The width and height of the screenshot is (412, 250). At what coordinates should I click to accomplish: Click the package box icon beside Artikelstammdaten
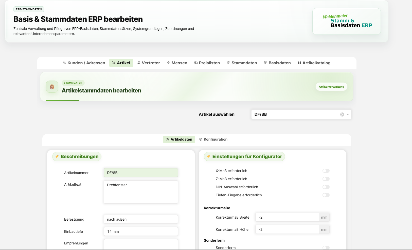click(52, 87)
